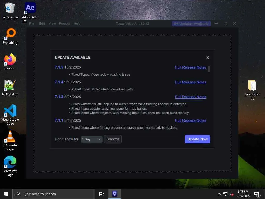This screenshot has height=199, width=265.
Task: Click the Windows Start button
Action: [6, 194]
